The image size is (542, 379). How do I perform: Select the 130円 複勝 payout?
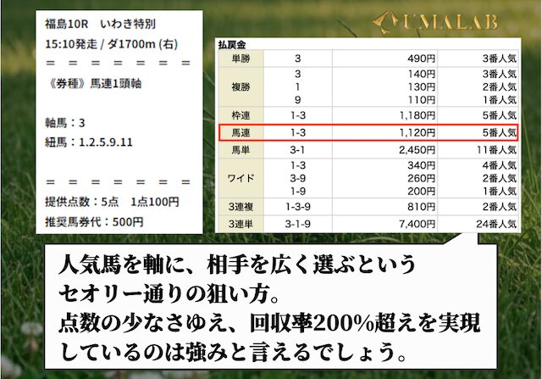pos(421,86)
